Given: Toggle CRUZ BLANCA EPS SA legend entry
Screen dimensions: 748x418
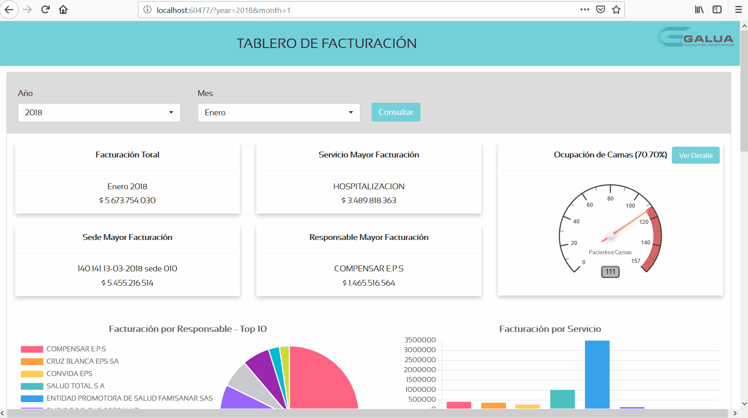Looking at the screenshot, I should click(82, 361).
